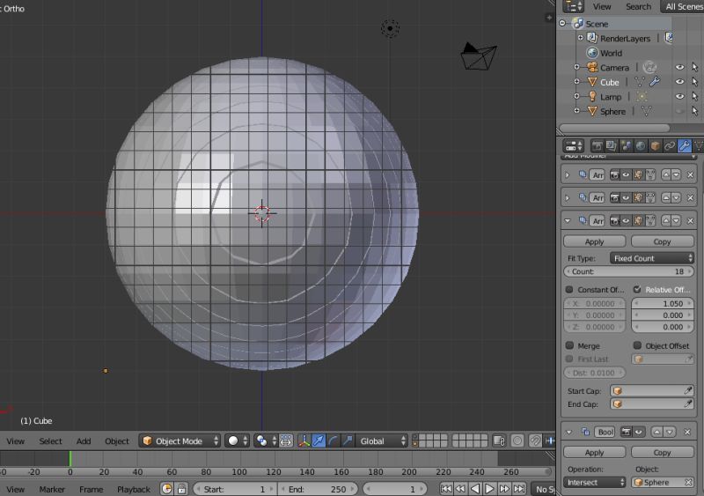The width and height of the screenshot is (704, 496).
Task: Click Apply for the Bool modifier
Action: point(595,452)
